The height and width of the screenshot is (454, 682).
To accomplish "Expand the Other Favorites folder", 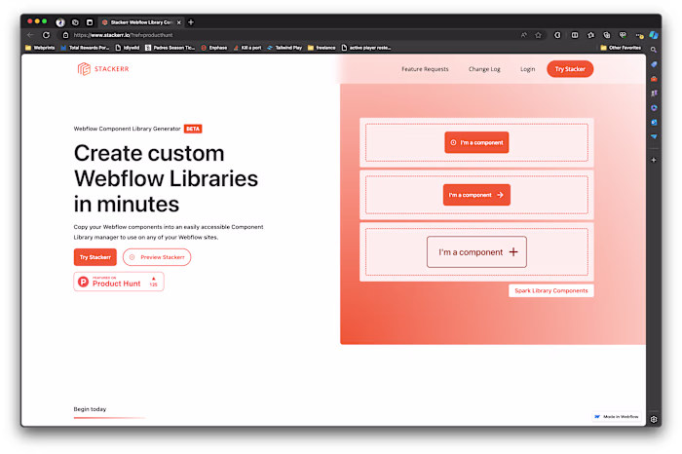I will pos(621,48).
